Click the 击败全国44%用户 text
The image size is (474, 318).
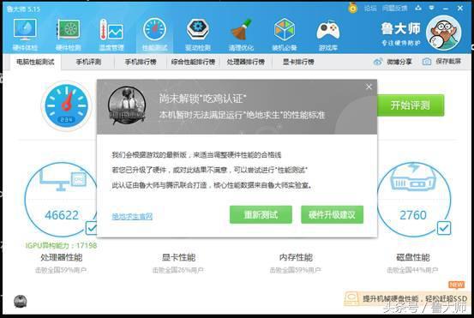pyautogui.click(x=412, y=270)
